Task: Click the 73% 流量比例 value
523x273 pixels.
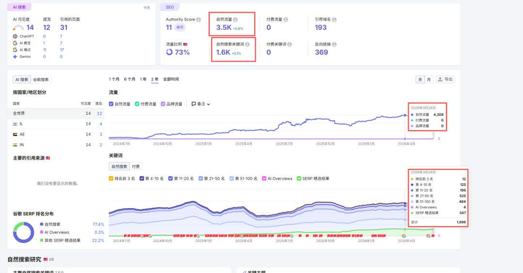Action: (182, 52)
